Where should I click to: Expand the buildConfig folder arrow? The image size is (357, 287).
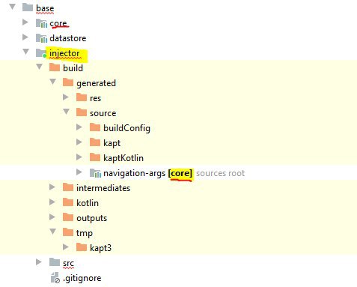79,127
